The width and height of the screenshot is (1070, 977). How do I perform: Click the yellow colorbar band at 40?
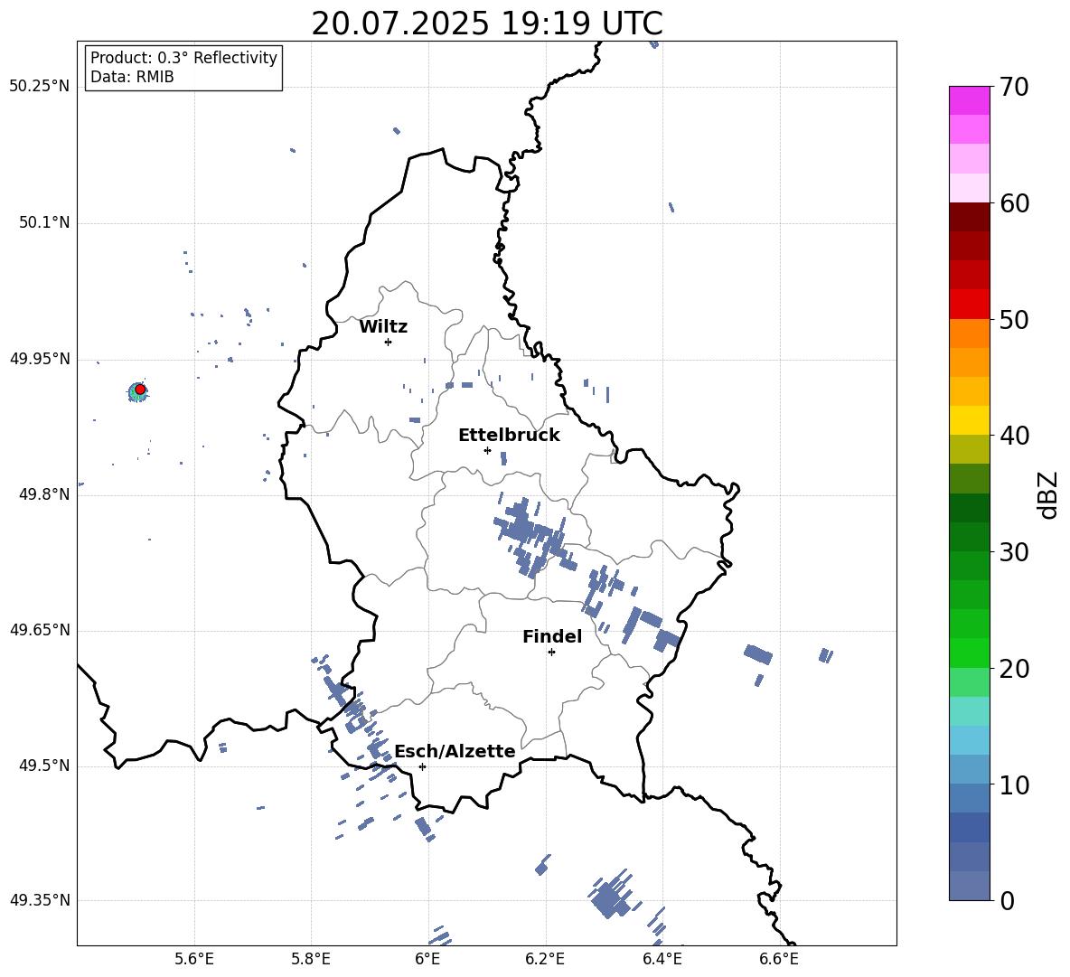(969, 420)
